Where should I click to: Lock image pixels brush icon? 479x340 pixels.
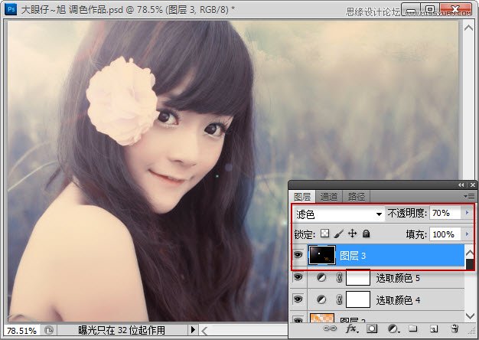pos(338,234)
